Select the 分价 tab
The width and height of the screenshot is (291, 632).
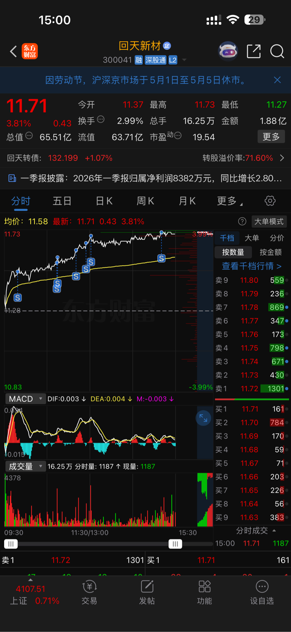click(x=277, y=238)
